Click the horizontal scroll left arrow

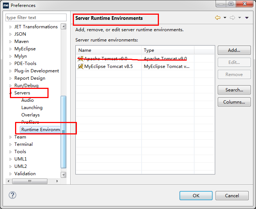[x=8, y=181]
